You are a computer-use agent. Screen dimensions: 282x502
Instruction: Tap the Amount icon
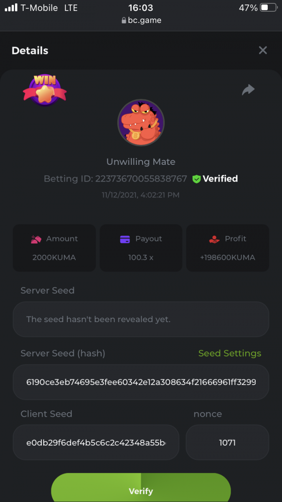coord(36,239)
